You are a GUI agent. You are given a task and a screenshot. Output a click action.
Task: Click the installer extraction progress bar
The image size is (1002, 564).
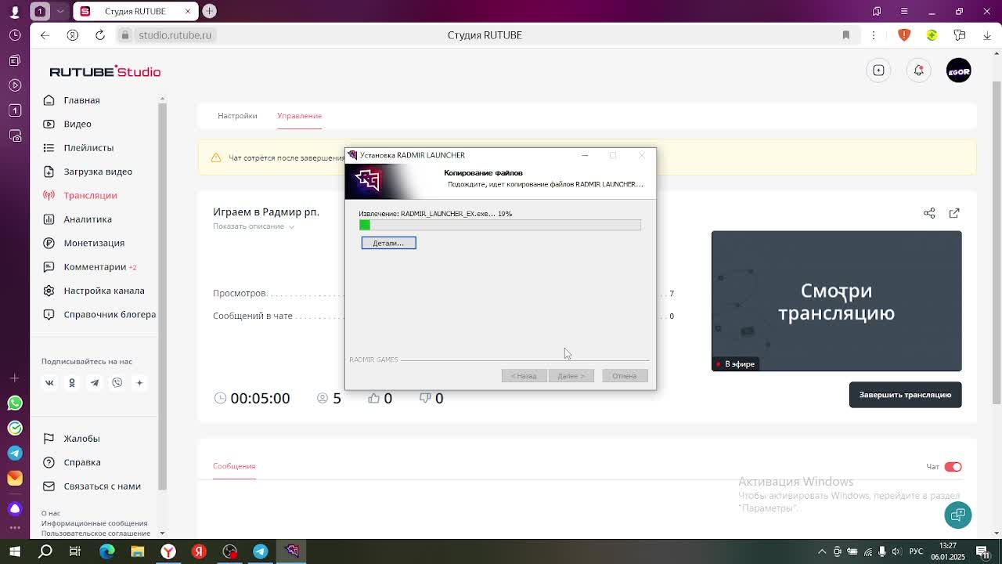click(500, 226)
